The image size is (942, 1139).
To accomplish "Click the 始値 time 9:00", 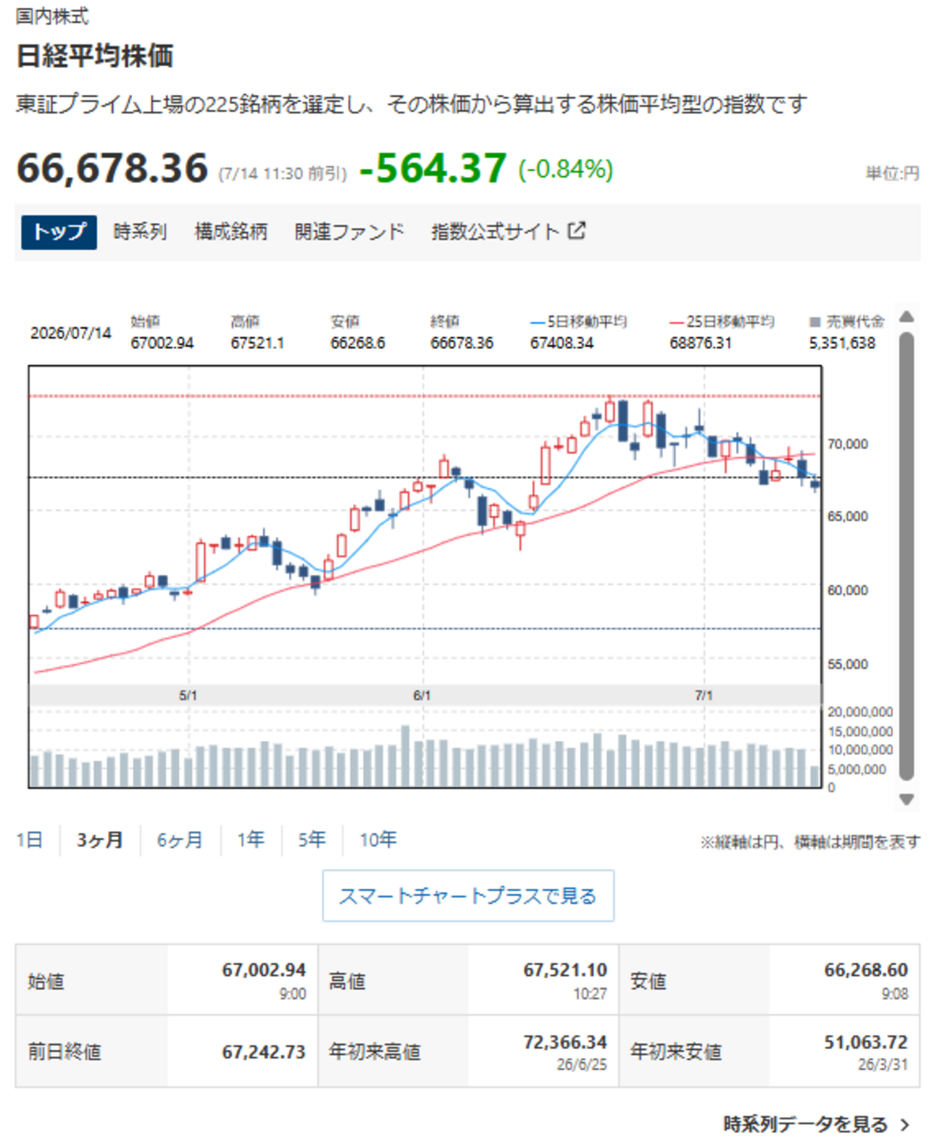I will pyautogui.click(x=293, y=993).
